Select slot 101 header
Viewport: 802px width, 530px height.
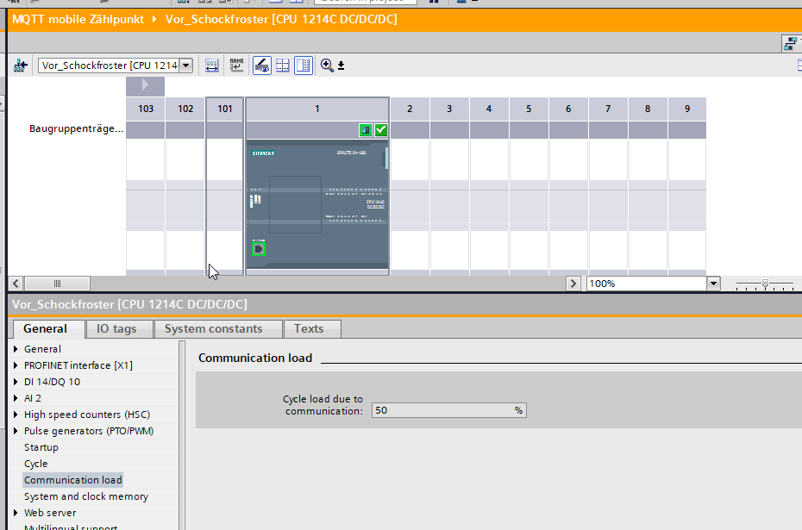click(x=224, y=109)
